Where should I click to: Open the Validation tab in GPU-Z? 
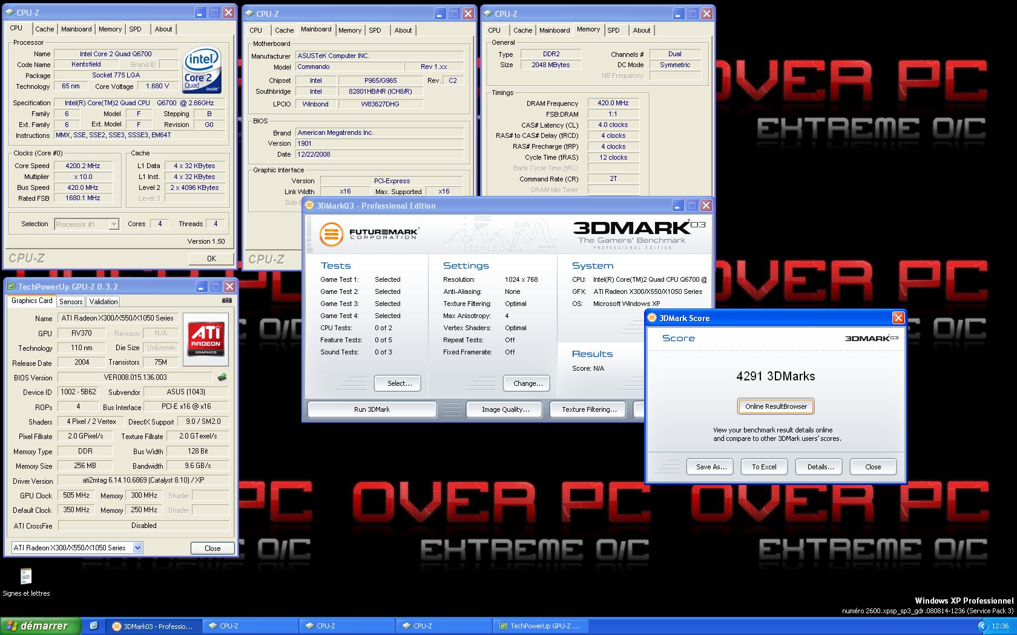(103, 302)
